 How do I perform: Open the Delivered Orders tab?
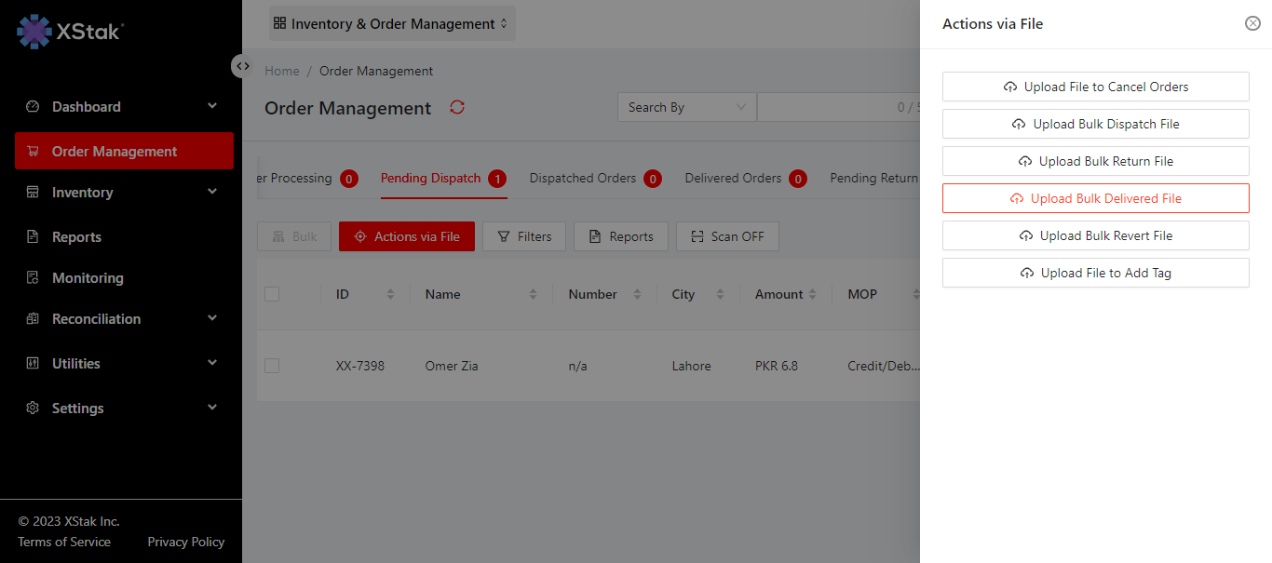(x=733, y=178)
